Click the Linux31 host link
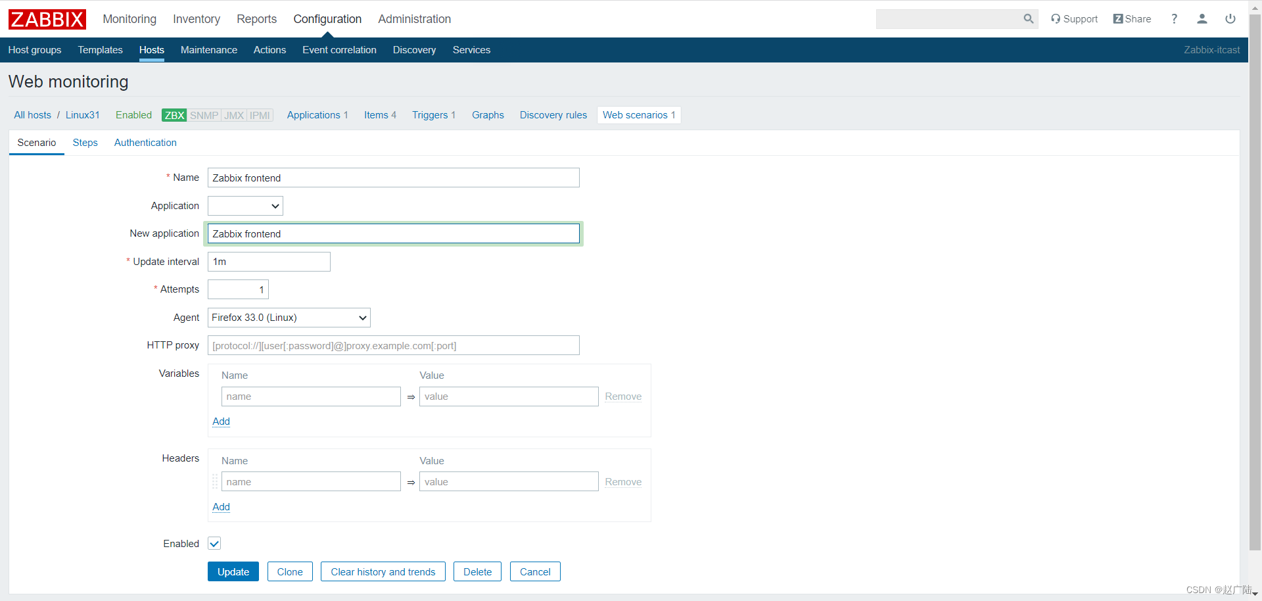 point(83,115)
